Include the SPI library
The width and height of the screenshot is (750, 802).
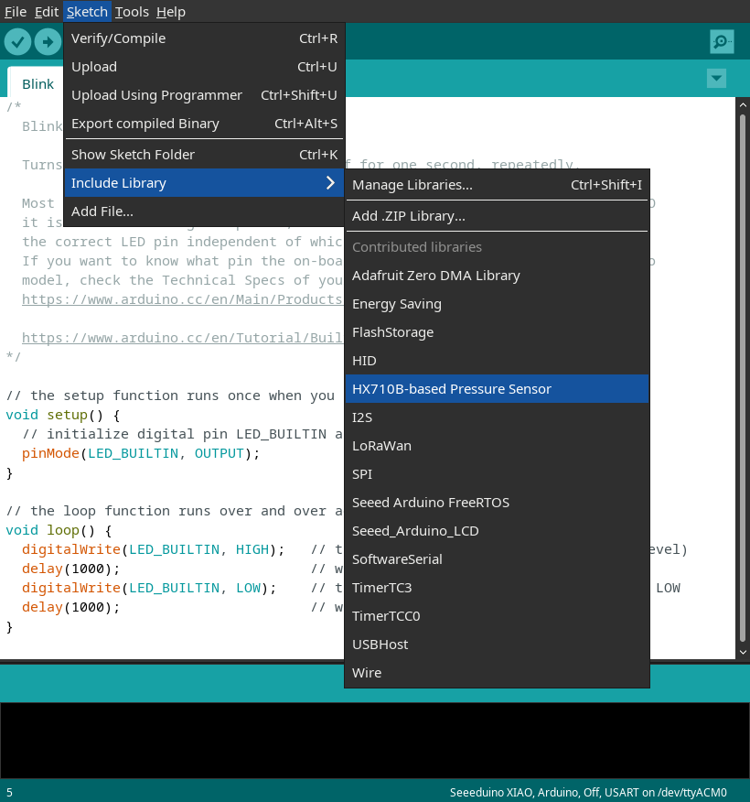[x=497, y=474]
